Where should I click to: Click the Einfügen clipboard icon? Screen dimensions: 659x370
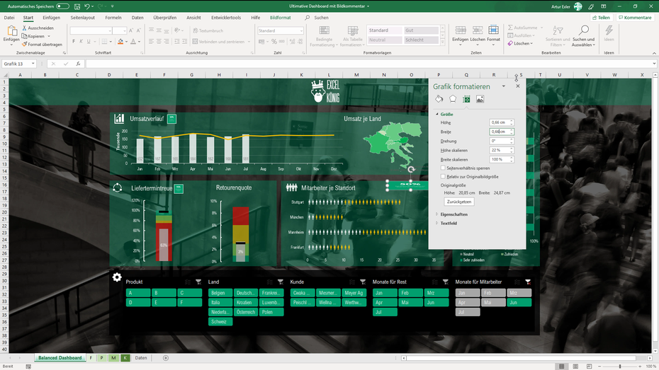coord(12,30)
